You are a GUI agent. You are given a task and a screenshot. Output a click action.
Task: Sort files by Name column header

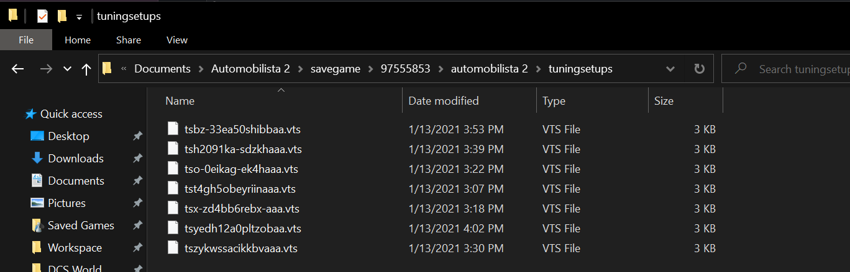point(180,100)
